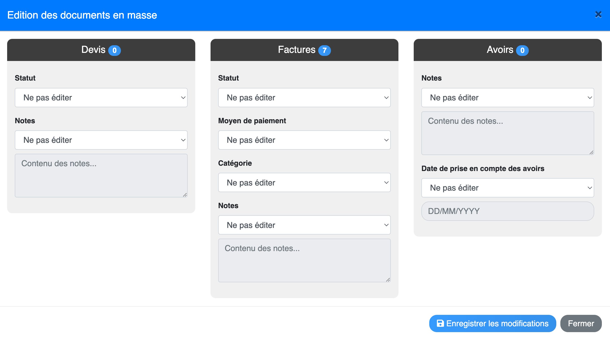Click the 'Catégorie' label
This screenshot has width=610, height=340.
pos(235,163)
